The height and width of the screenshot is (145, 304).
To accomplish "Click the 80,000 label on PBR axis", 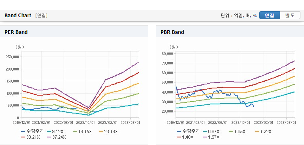I will click(x=167, y=53).
